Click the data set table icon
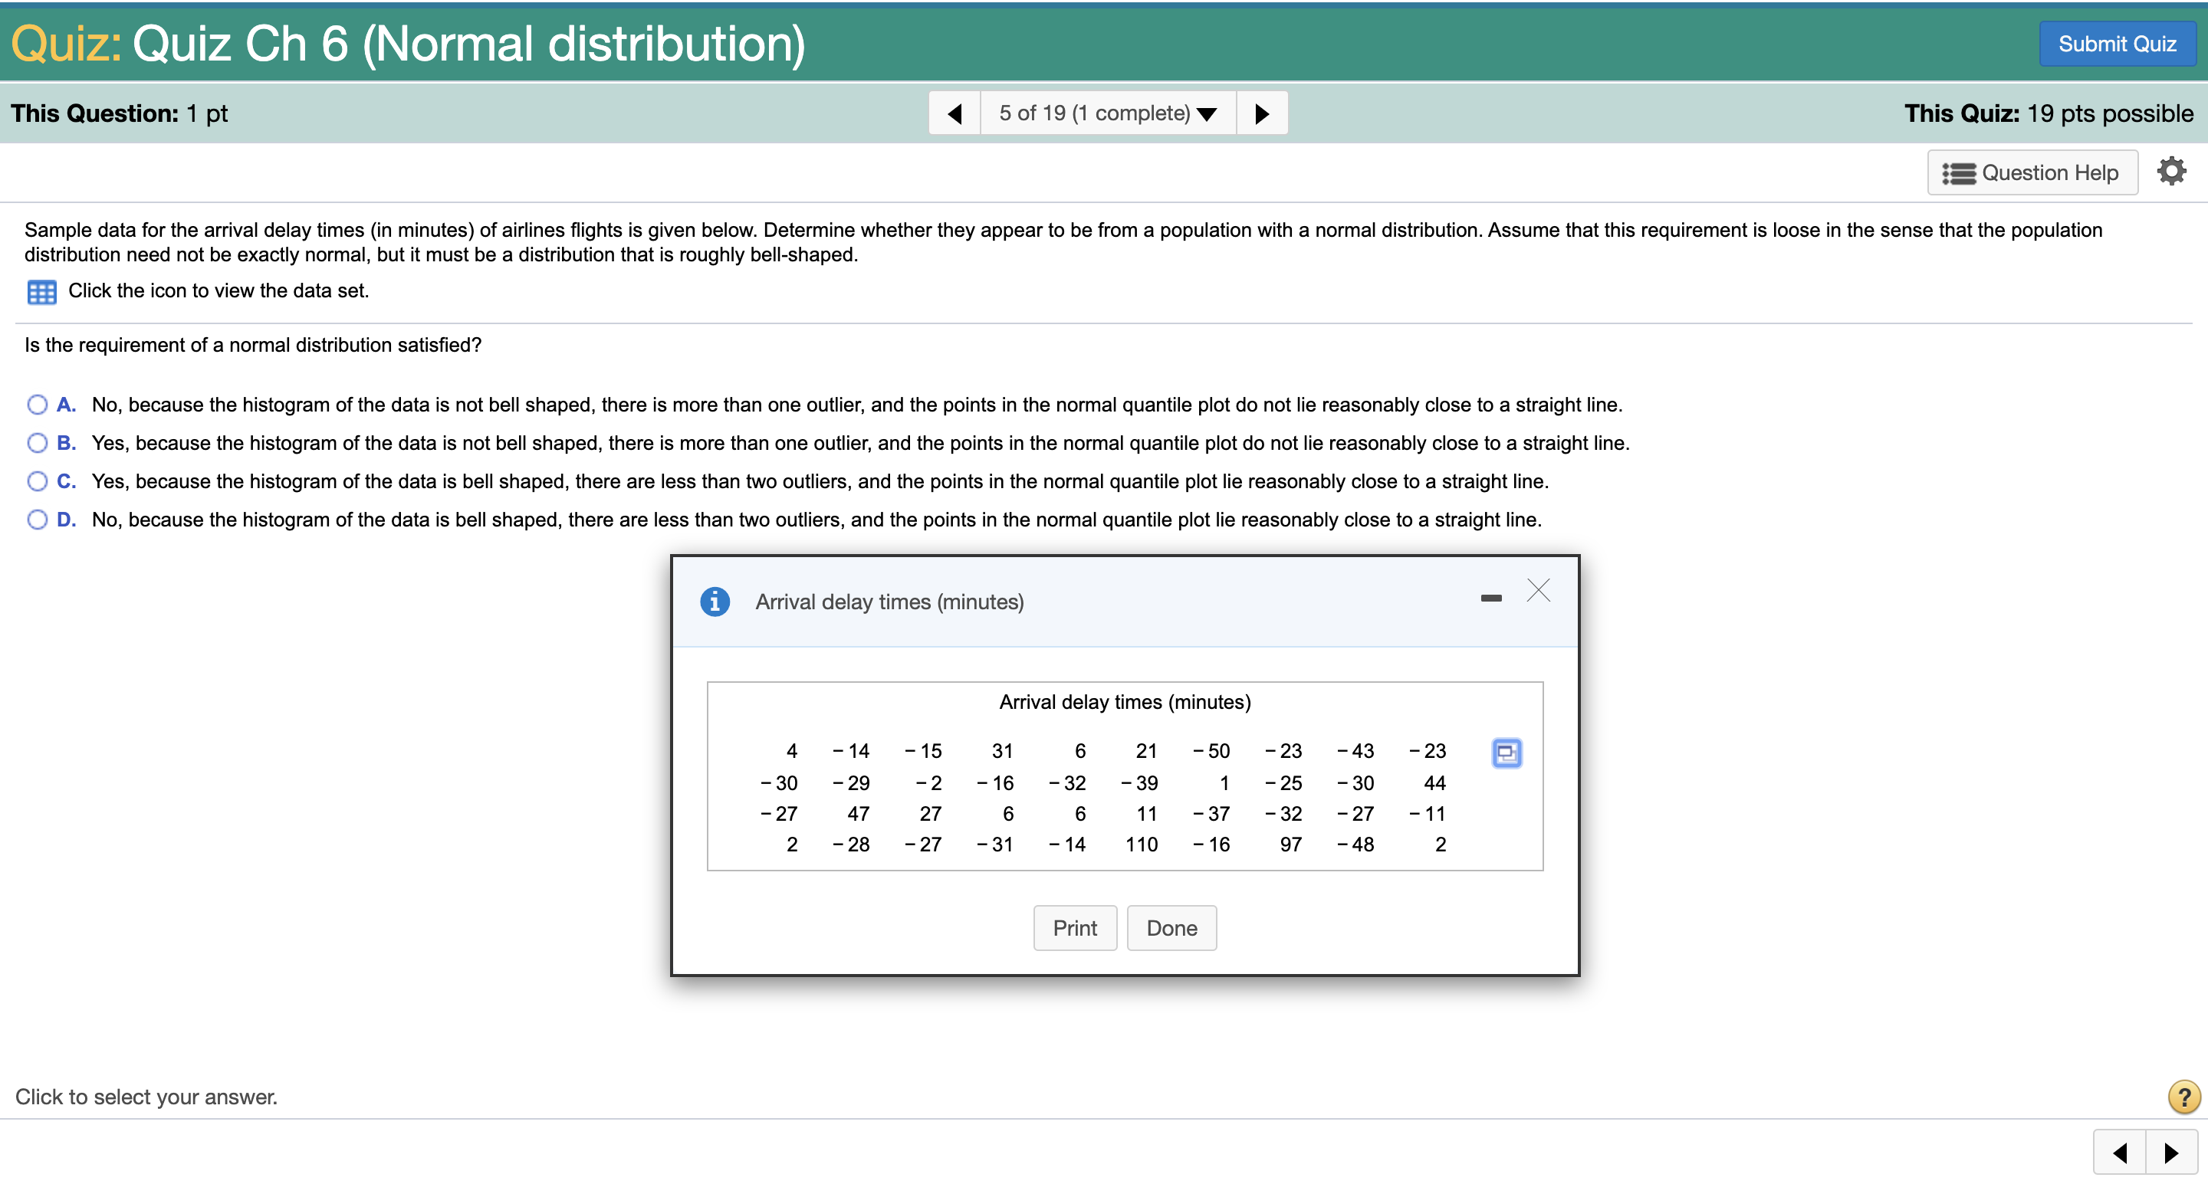 click(x=41, y=291)
